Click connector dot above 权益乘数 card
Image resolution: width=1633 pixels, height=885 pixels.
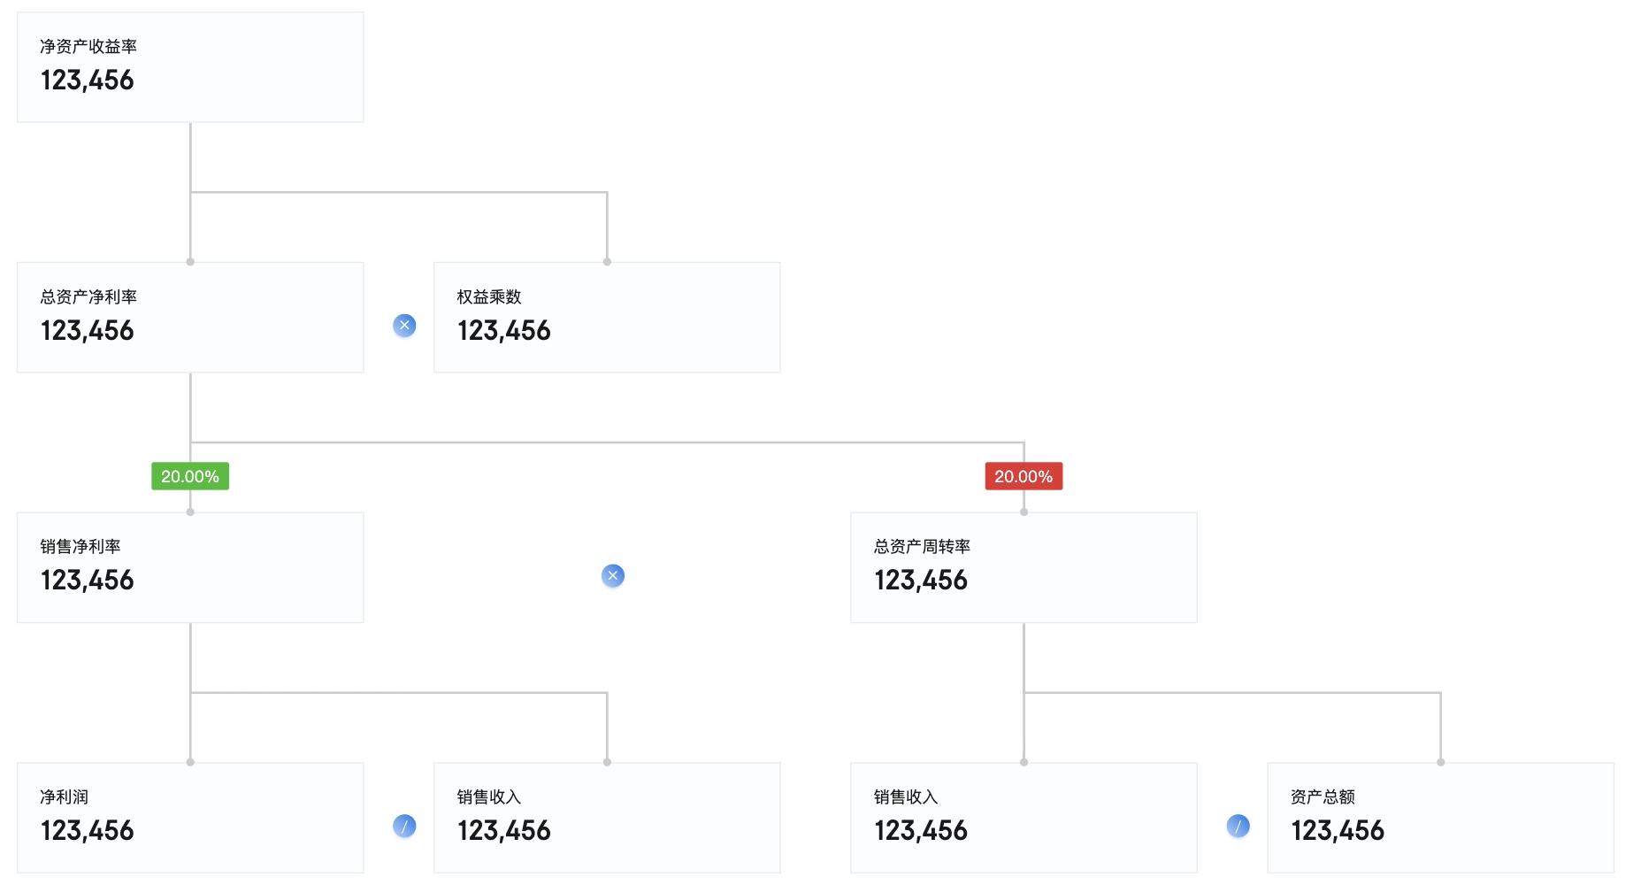(607, 262)
